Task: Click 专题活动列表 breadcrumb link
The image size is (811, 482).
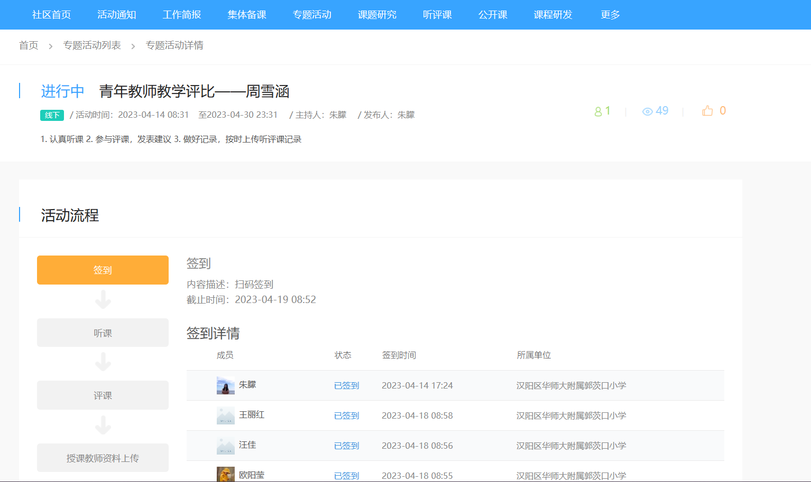Action: [92, 45]
